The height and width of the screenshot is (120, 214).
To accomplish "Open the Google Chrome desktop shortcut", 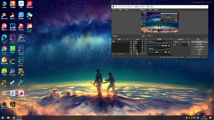I will pos(4,50).
